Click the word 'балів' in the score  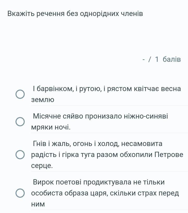pos(172,59)
